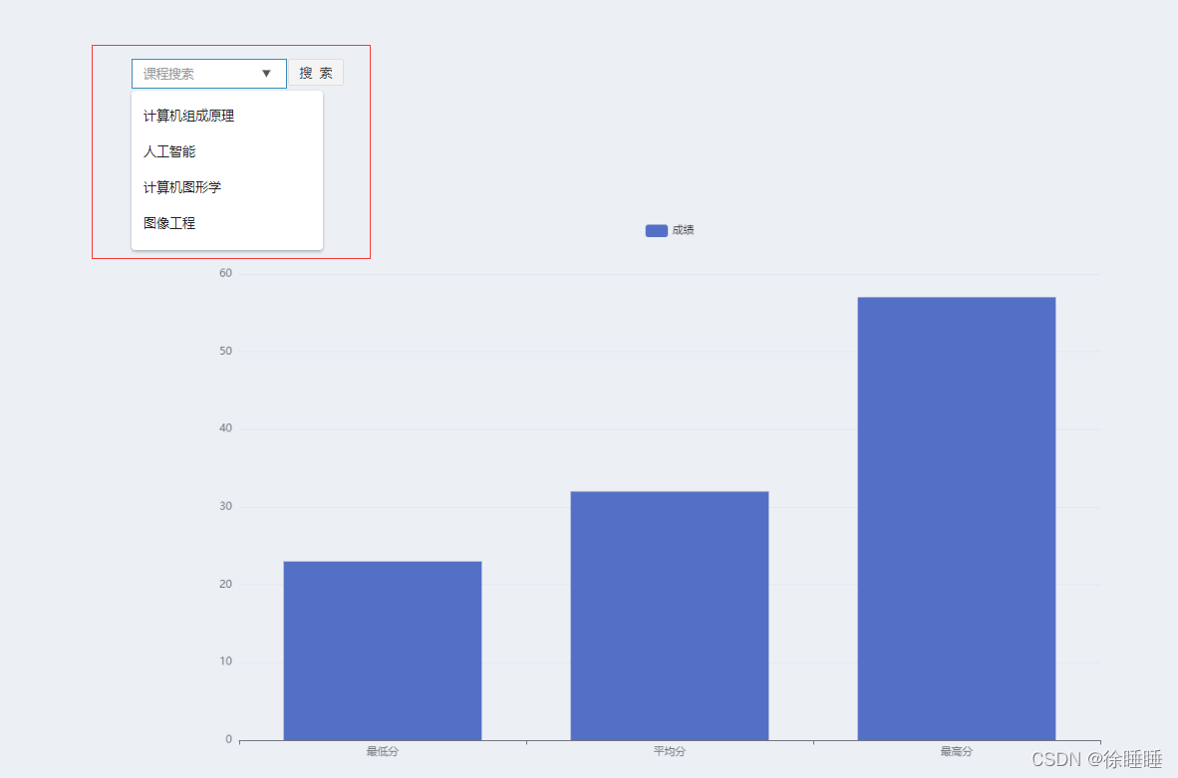Click the 30 value on the y-axis
Screen dimensions: 1178x778
225,507
